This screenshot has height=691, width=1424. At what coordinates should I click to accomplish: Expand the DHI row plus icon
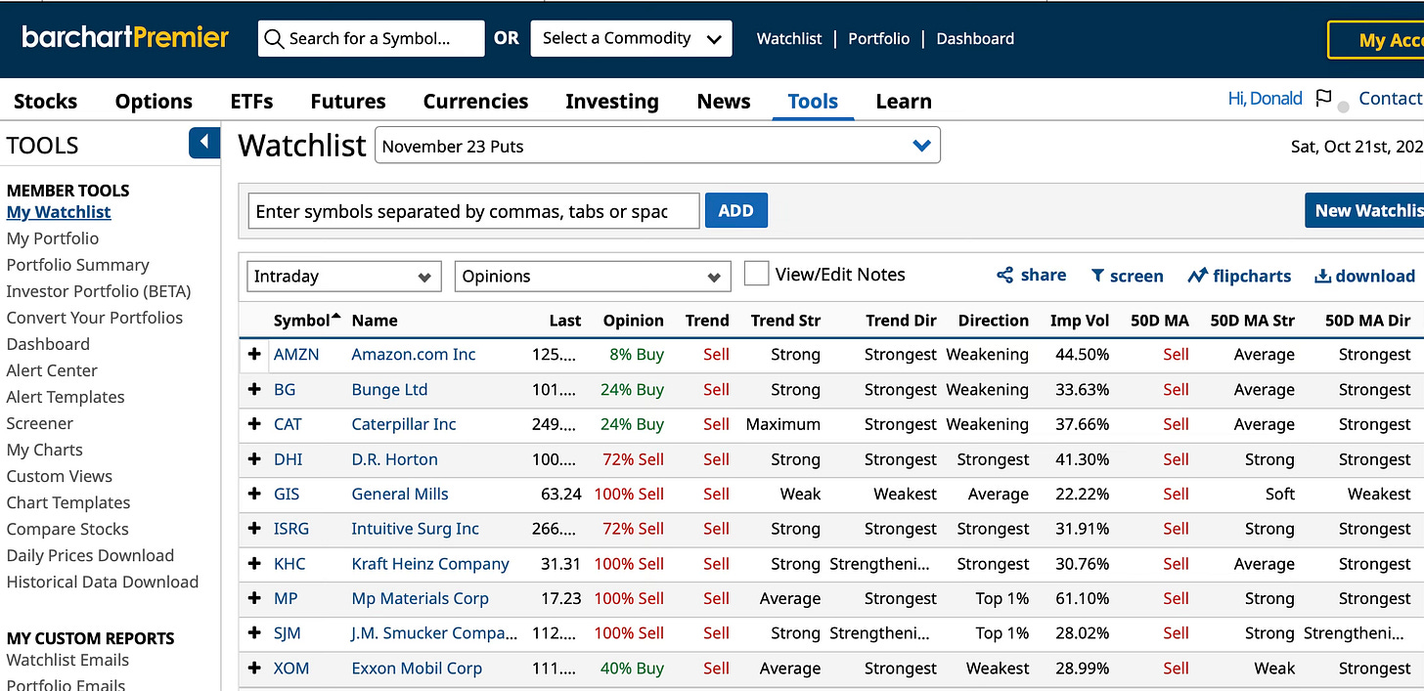(254, 459)
